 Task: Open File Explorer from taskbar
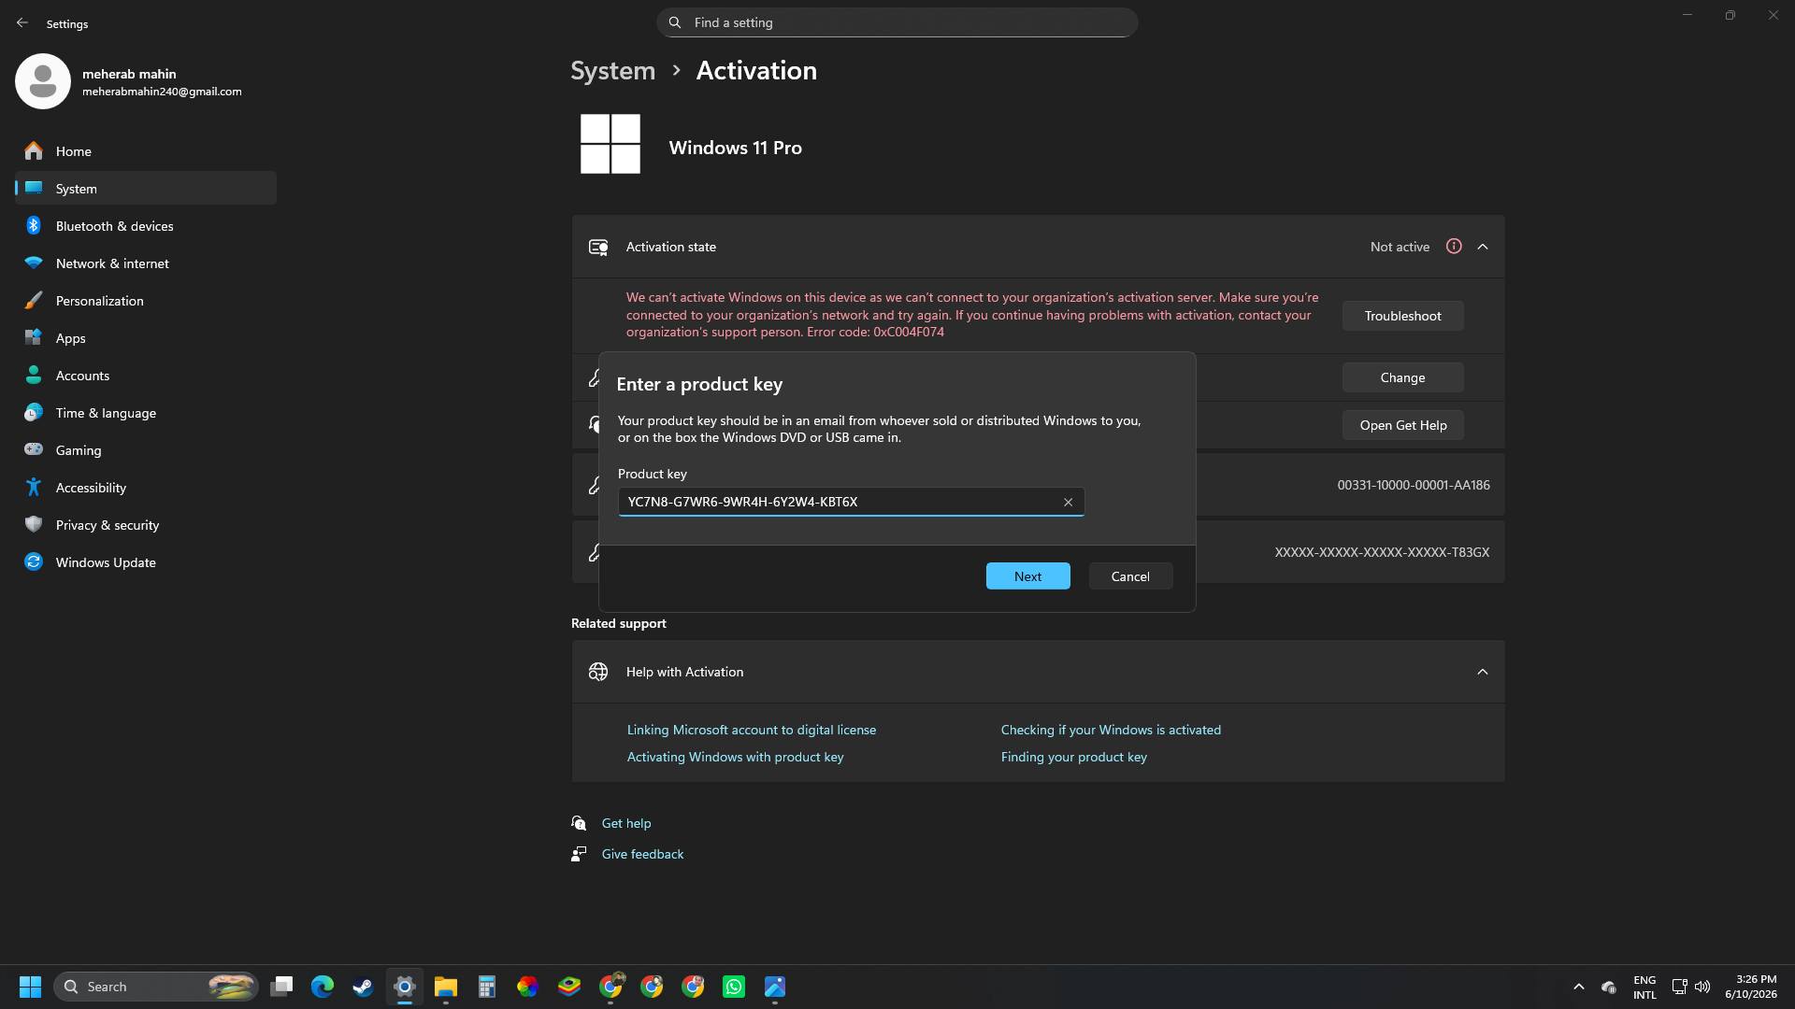point(446,987)
